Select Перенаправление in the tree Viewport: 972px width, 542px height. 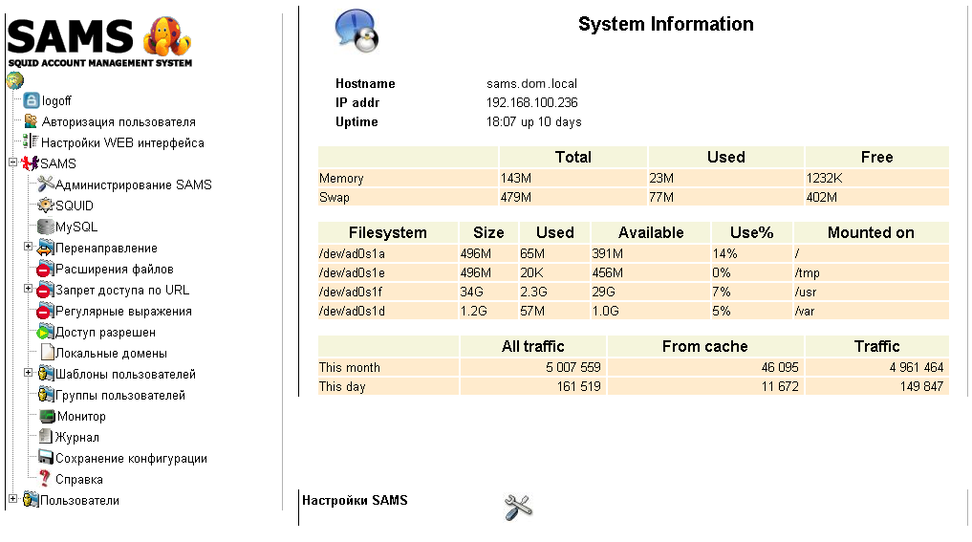coord(106,248)
